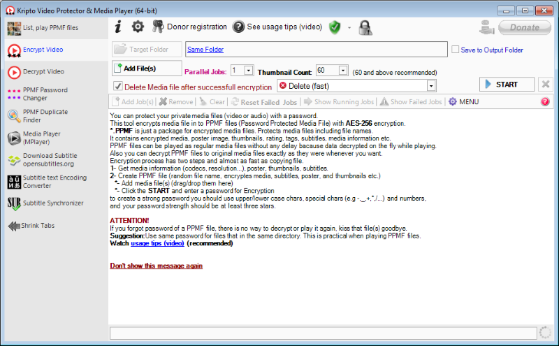
Task: Maximize the Kripto window
Action: pyautogui.click(x=525, y=10)
